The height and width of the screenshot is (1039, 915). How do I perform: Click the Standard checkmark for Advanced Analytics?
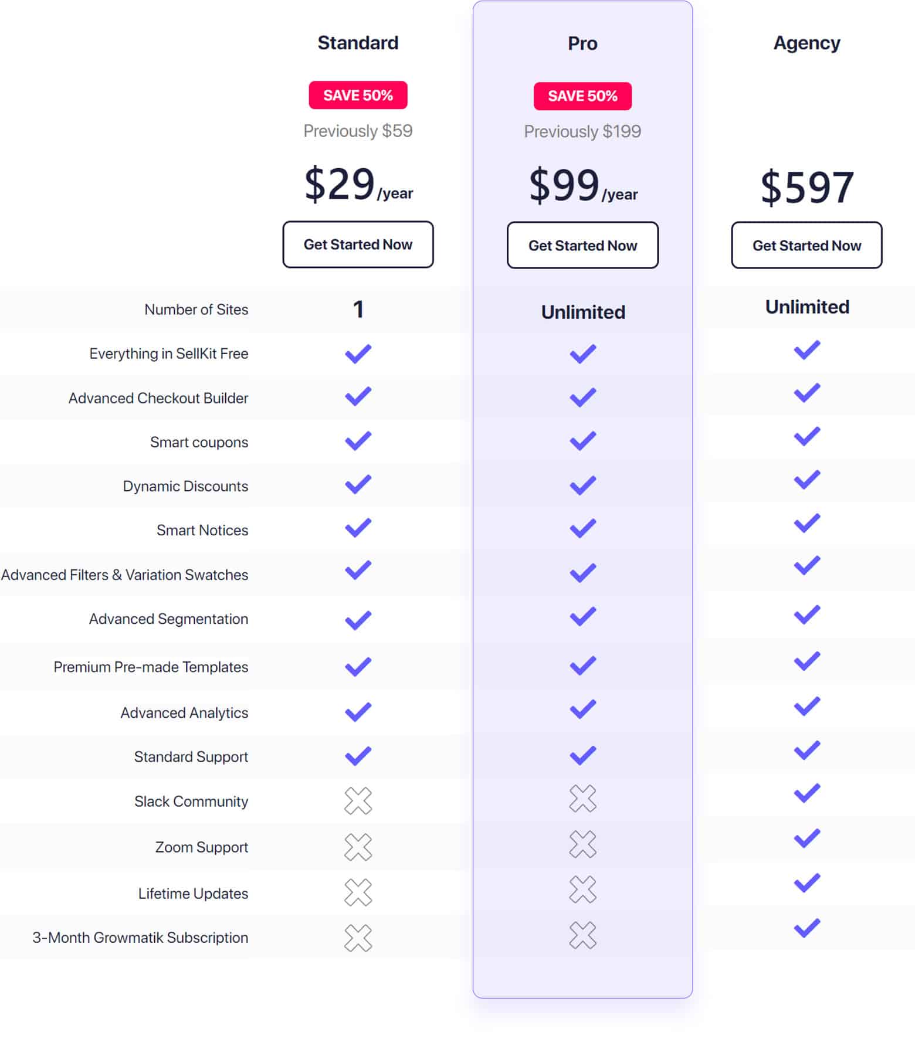(358, 712)
